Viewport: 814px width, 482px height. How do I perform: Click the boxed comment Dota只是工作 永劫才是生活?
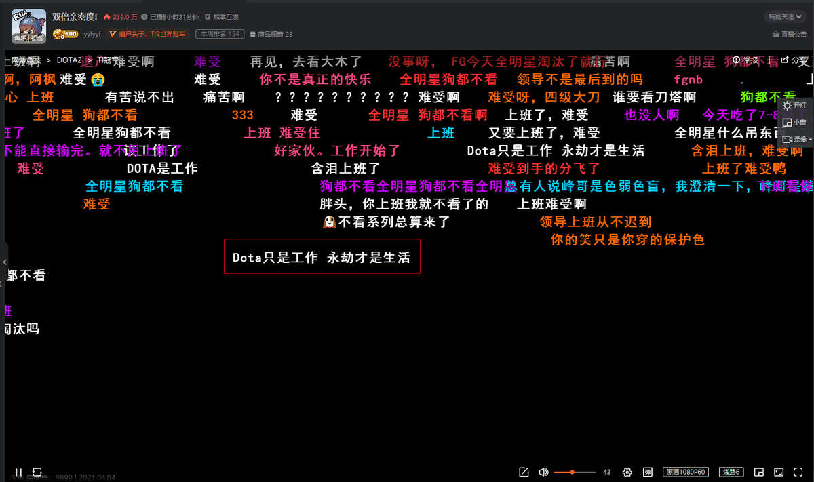(322, 256)
